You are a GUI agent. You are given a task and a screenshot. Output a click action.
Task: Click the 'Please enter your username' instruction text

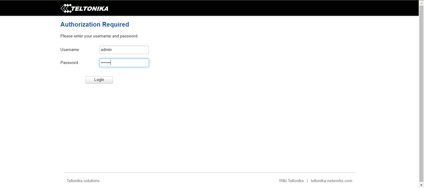(x=99, y=36)
